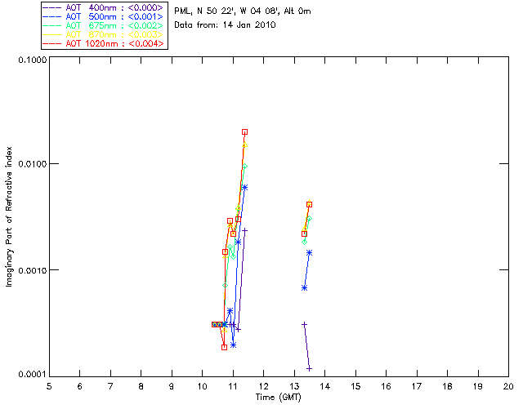Click the lowest purple plus marker near time 13.5

click(x=309, y=369)
